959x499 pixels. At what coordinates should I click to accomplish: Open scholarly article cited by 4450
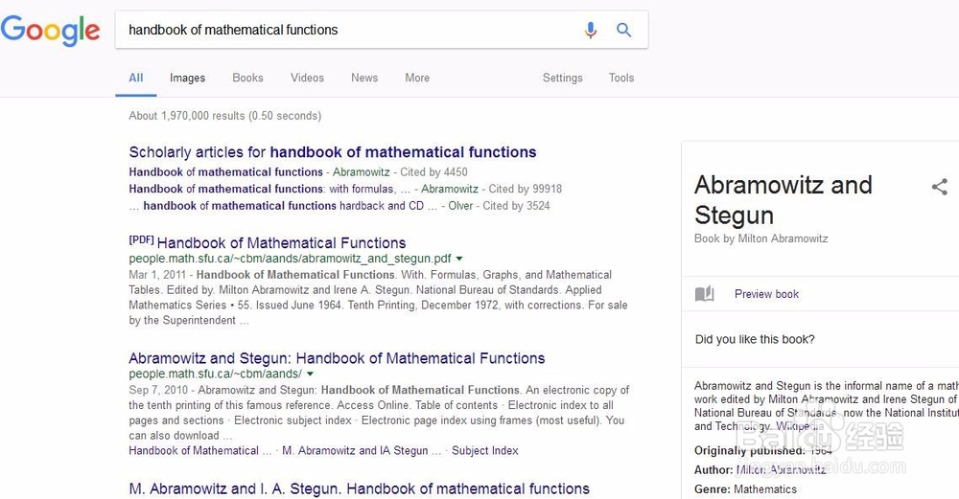click(x=225, y=172)
